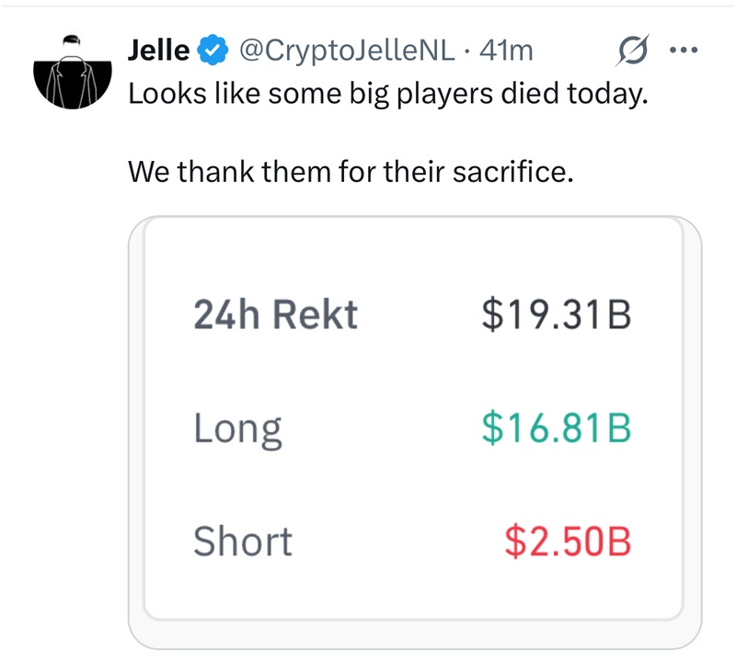The height and width of the screenshot is (662, 736).
Task: Click the "Short" label in the image
Action: 242,541
